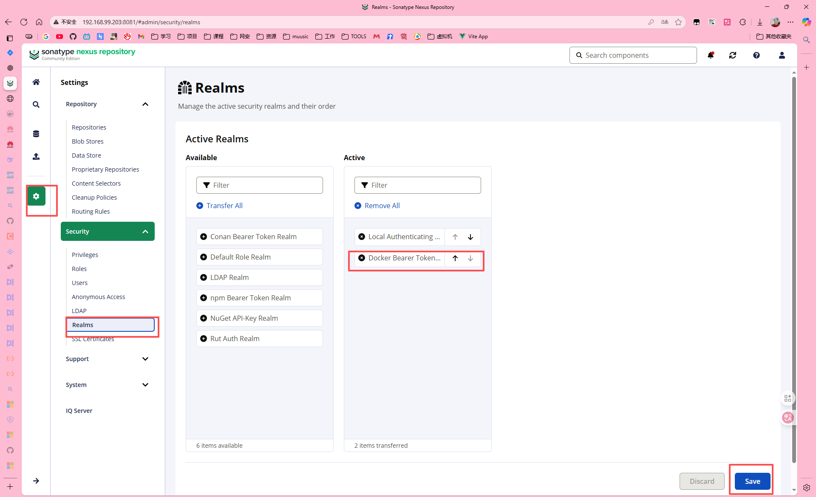The width and height of the screenshot is (816, 497).
Task: Open the notifications bell icon
Action: coord(711,55)
